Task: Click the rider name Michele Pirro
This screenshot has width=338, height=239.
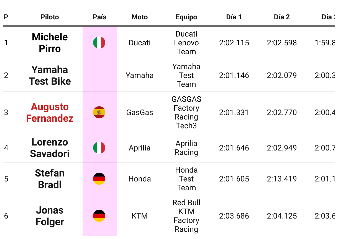Action: [50, 43]
